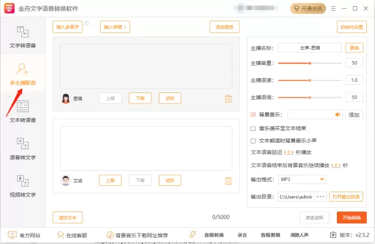Open 输出格式 MP3 dropdown
This screenshot has width=375, height=244.
[x=302, y=179]
